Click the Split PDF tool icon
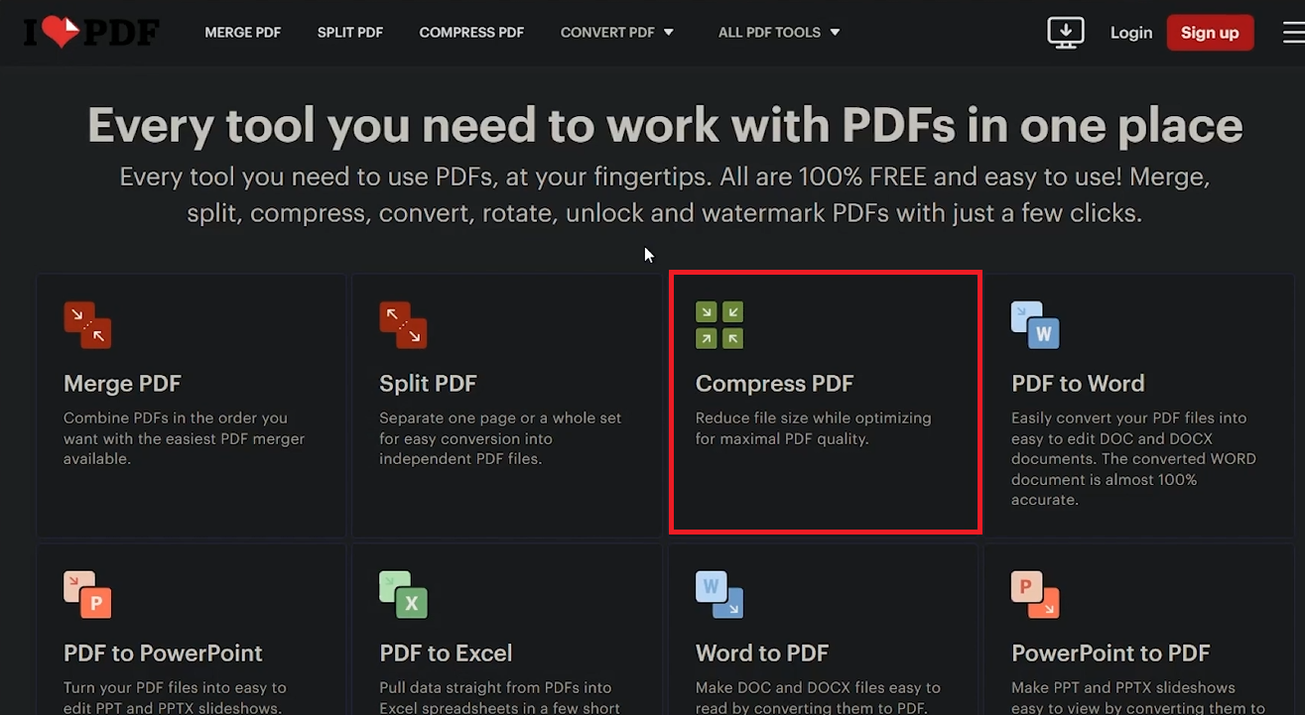Viewport: 1305px width, 715px height. [403, 325]
